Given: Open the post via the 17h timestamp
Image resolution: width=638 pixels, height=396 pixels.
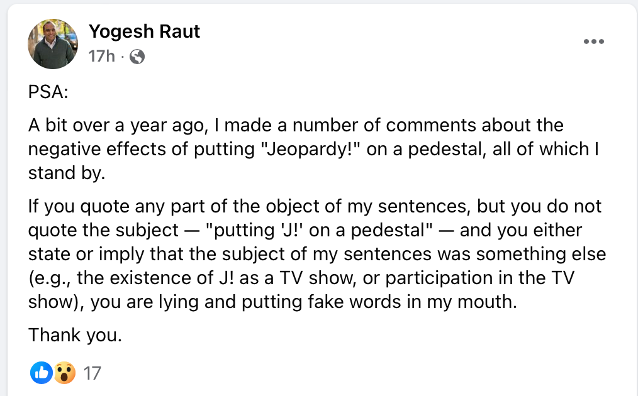Looking at the screenshot, I should (101, 57).
